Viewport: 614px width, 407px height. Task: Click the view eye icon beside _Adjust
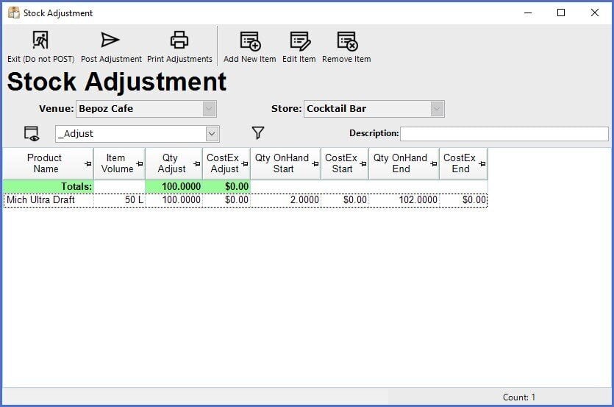pyautogui.click(x=32, y=134)
